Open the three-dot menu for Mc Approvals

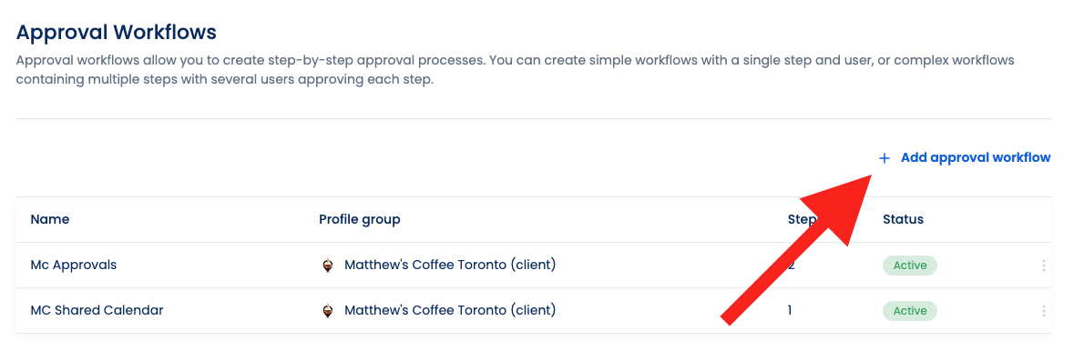1043,266
